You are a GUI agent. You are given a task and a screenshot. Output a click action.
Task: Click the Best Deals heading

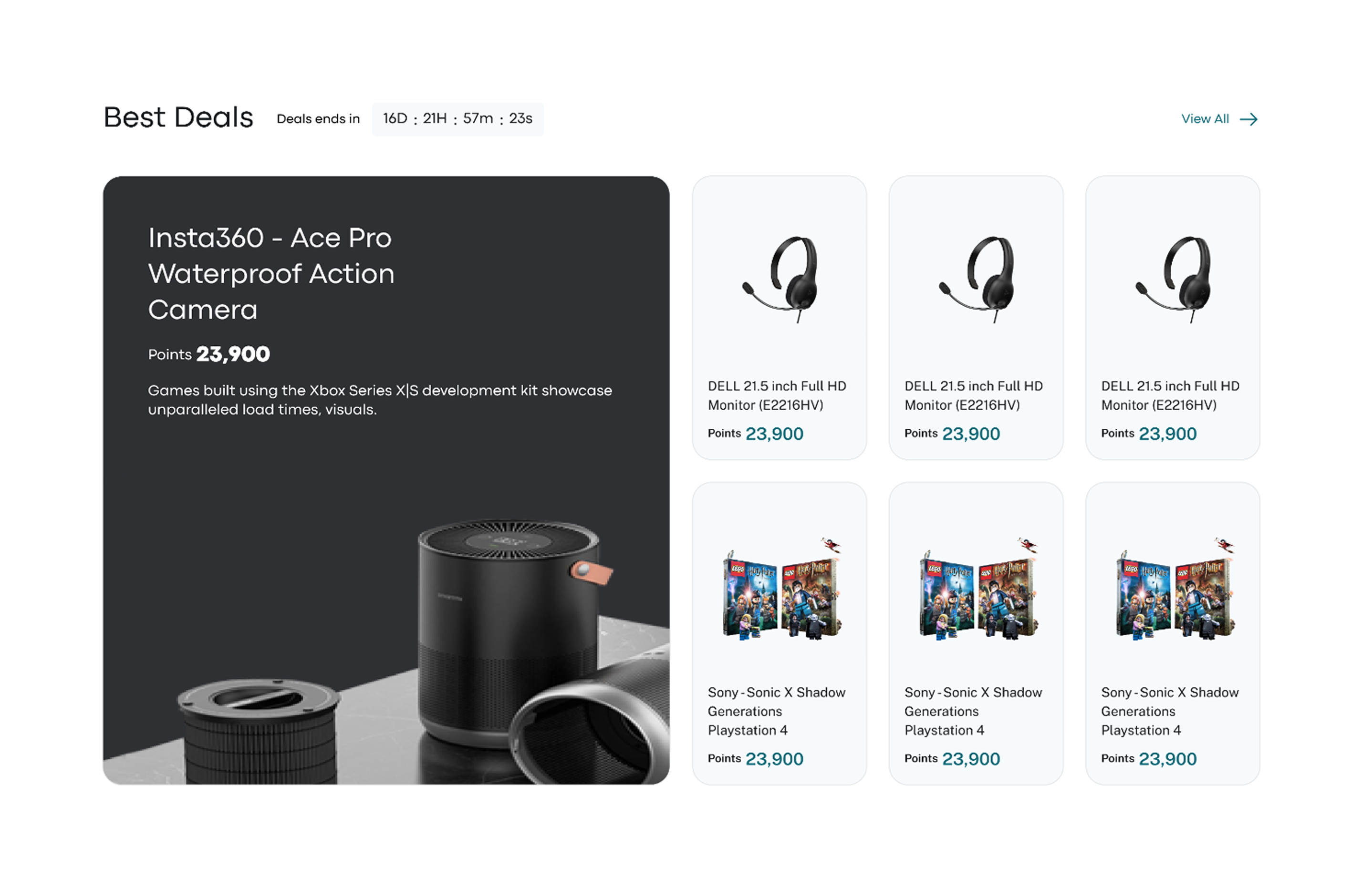click(x=178, y=118)
